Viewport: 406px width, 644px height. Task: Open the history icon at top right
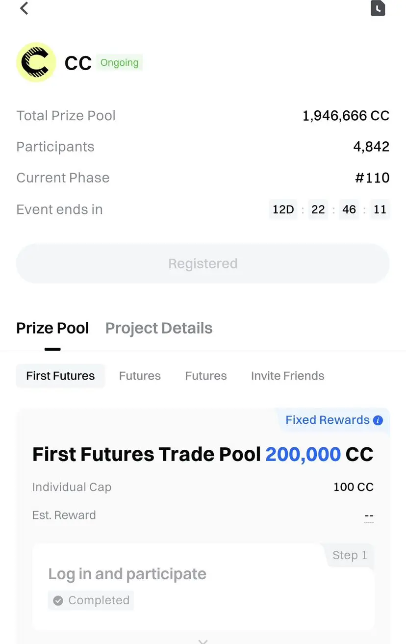point(378,8)
